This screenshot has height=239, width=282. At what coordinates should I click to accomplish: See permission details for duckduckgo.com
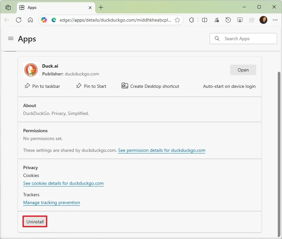[x=161, y=150]
